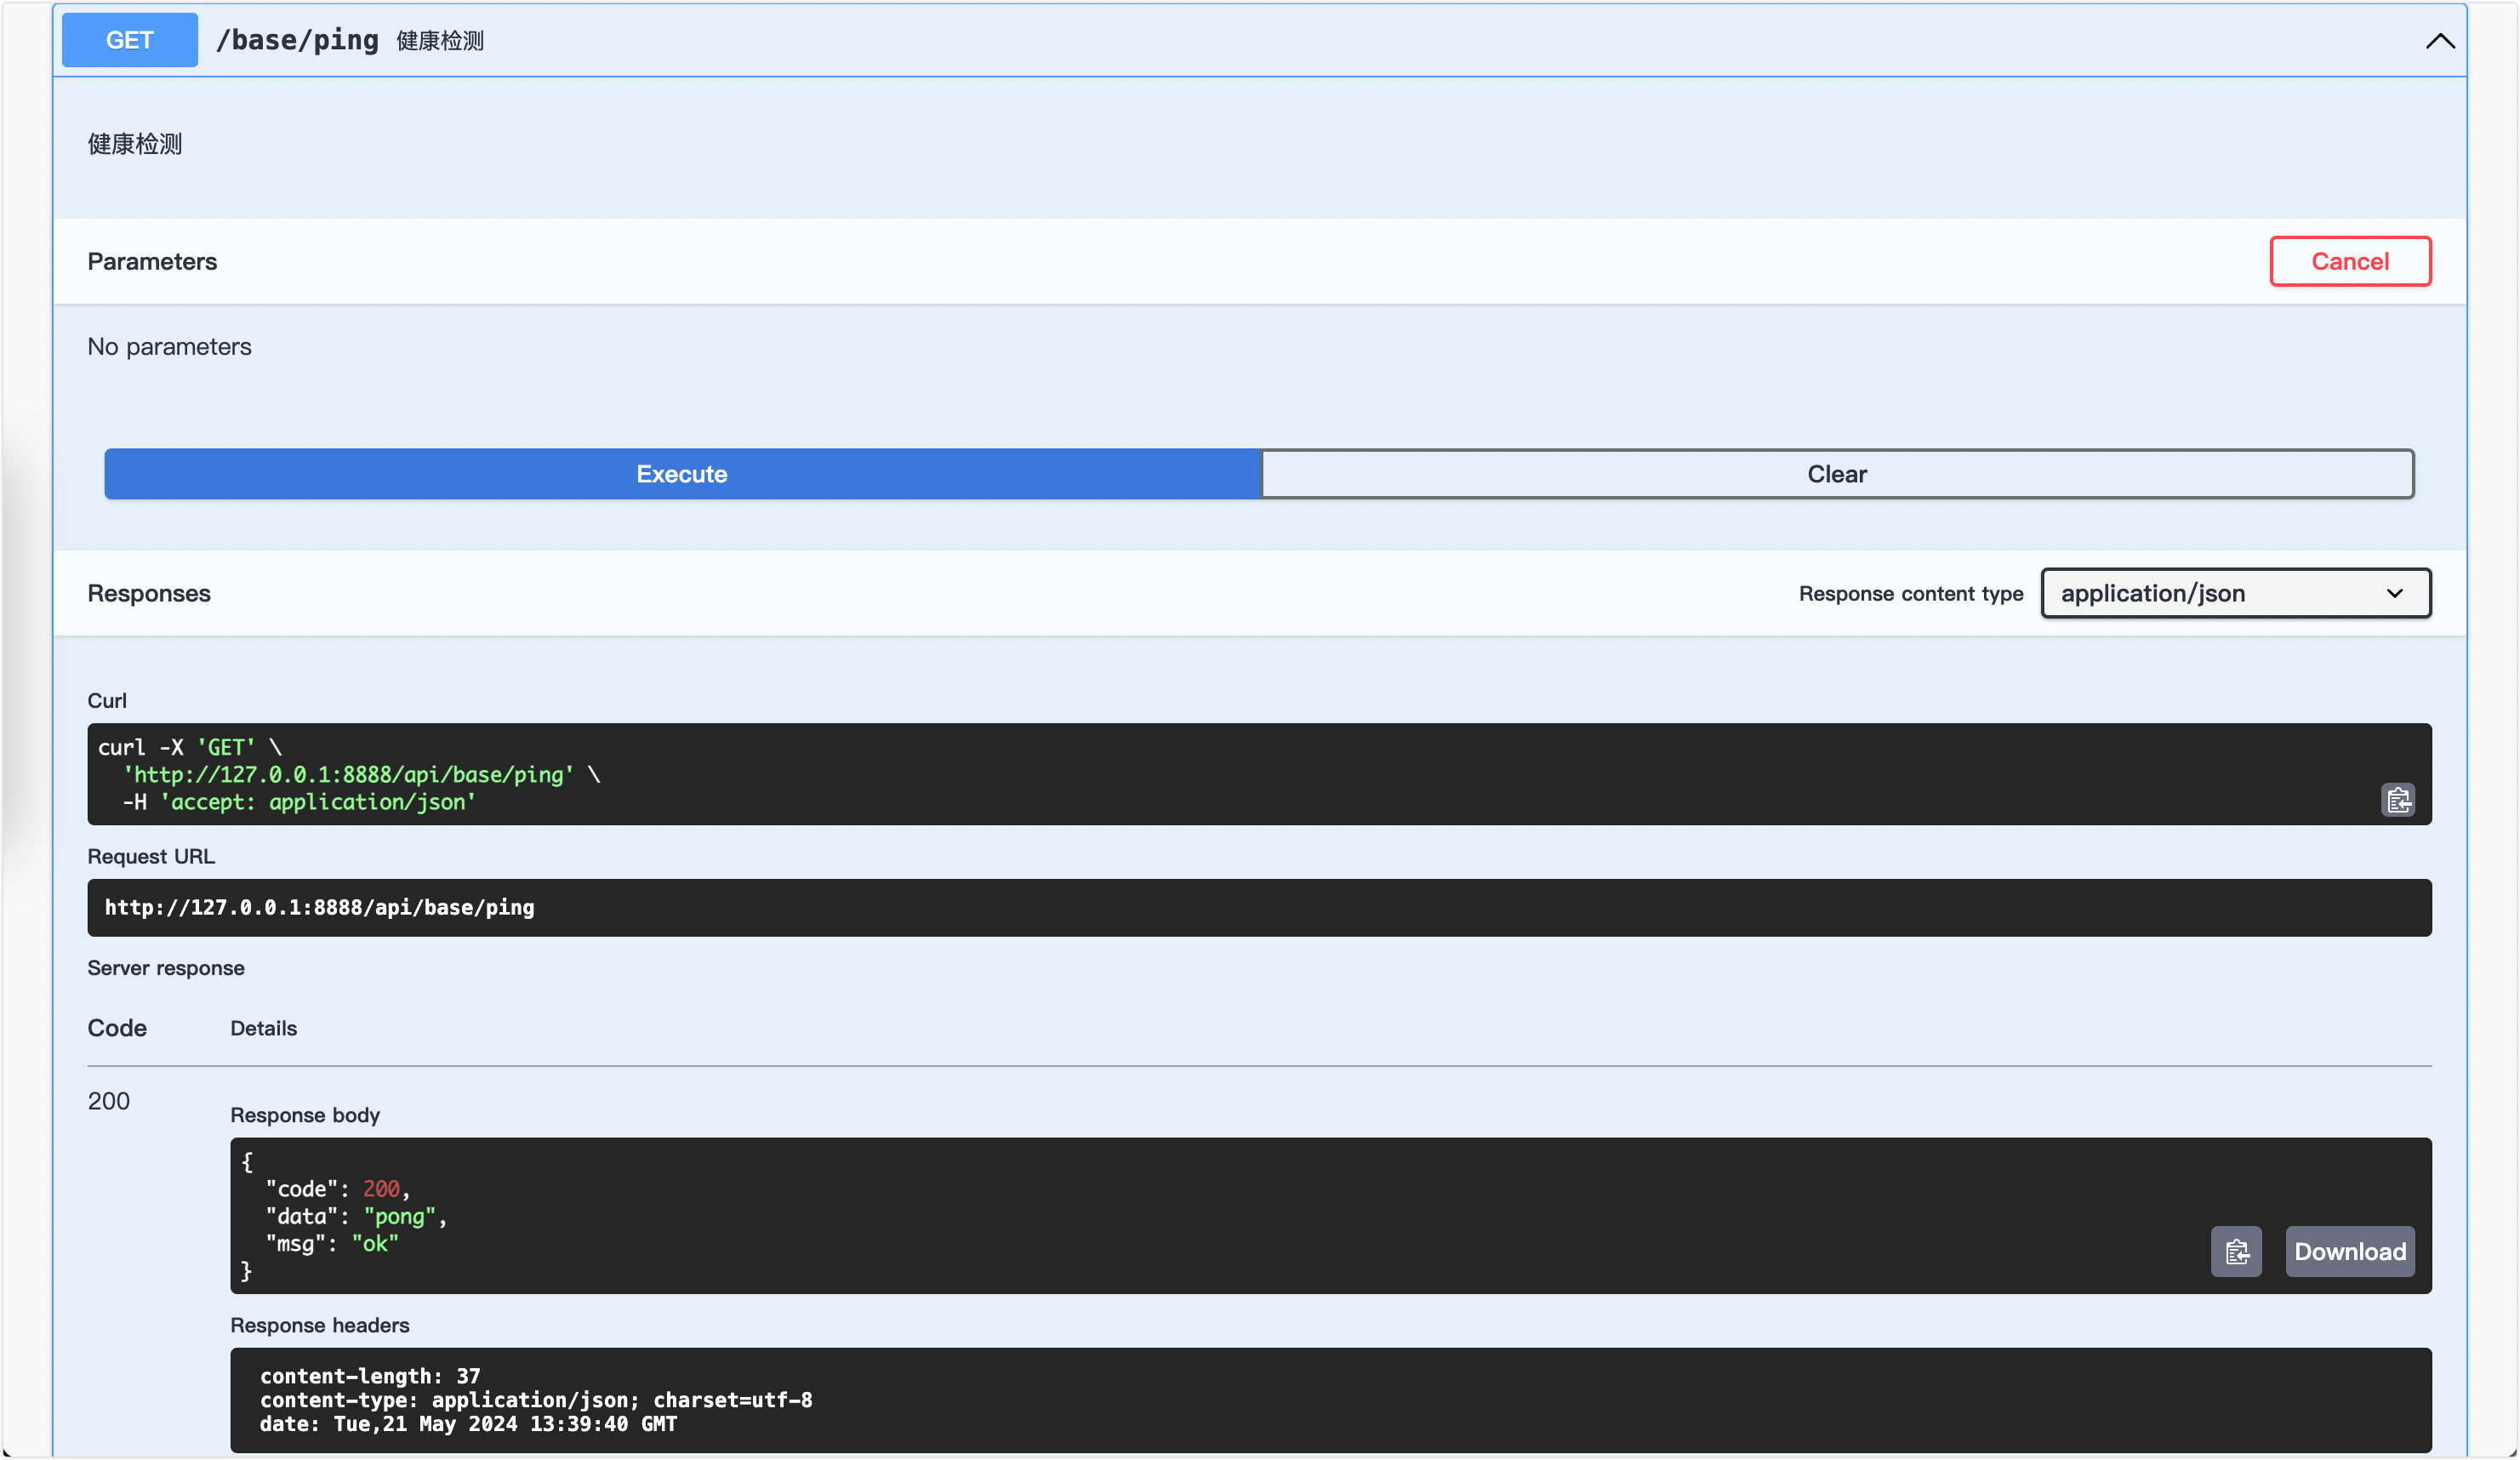Screen dimensions: 2520x1460
Task: Click the date response header line
Action: click(468, 1424)
